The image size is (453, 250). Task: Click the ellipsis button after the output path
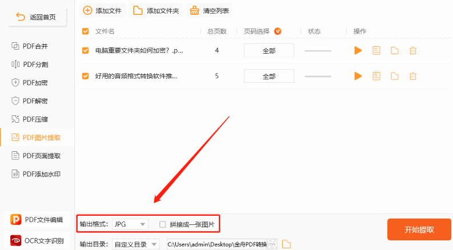(272, 244)
